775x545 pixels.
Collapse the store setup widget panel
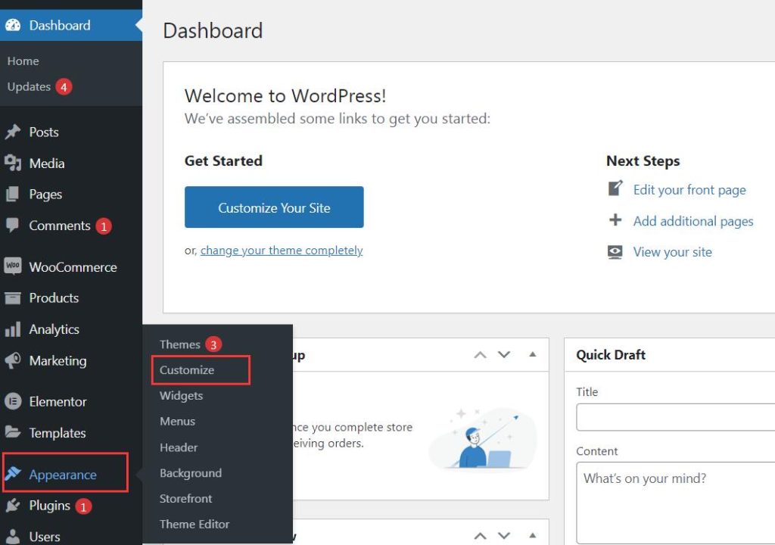pos(532,354)
